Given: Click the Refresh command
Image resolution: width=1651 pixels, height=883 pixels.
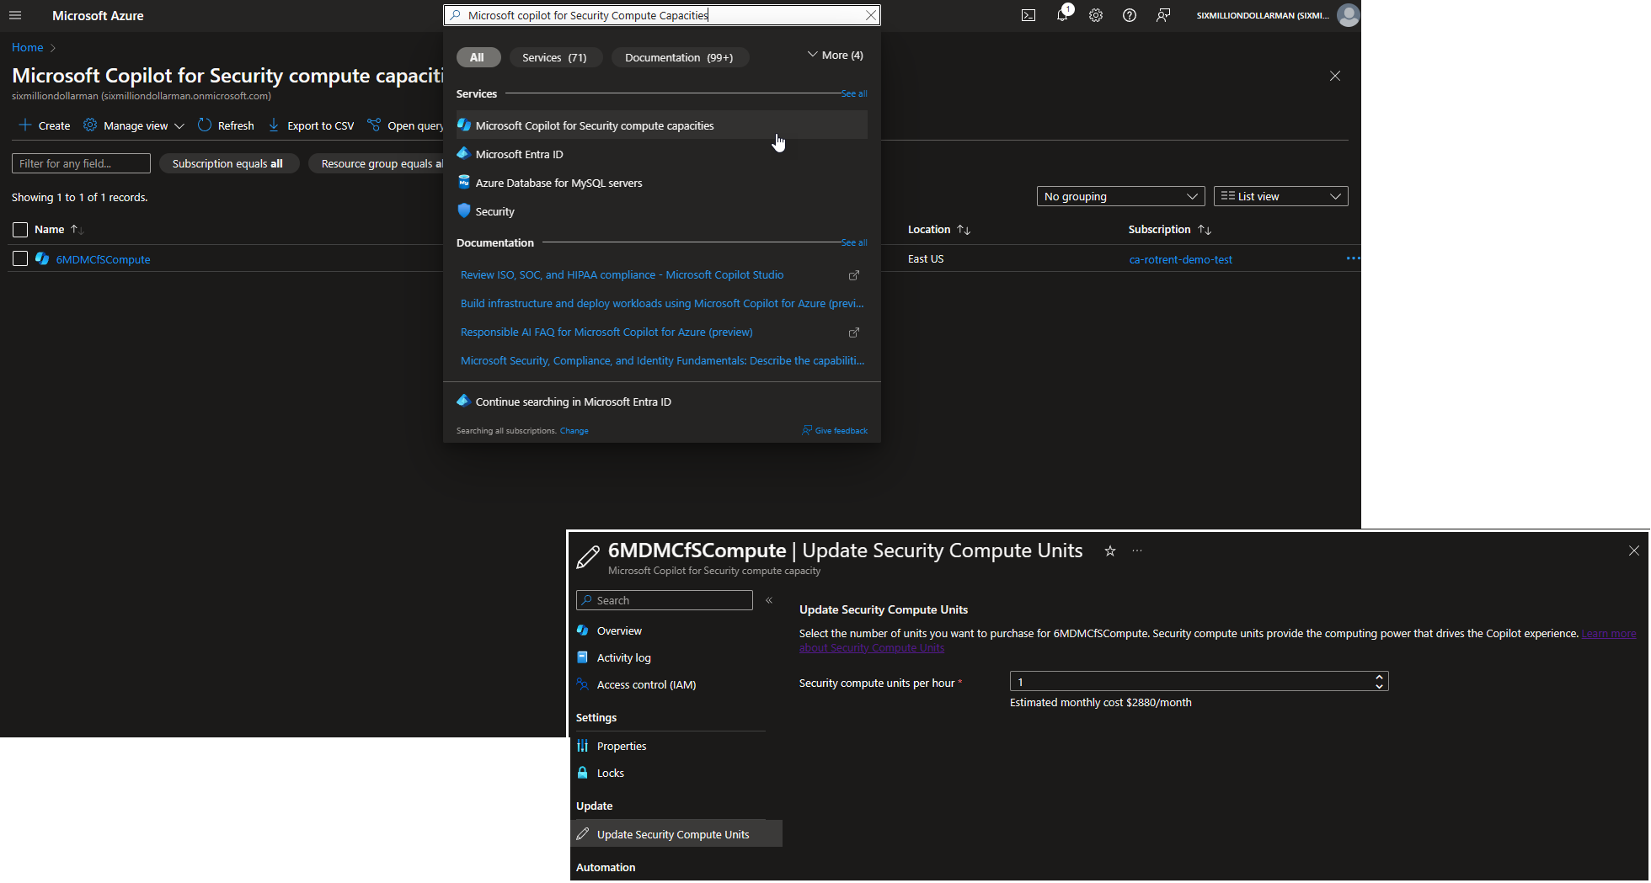Looking at the screenshot, I should pos(226,125).
